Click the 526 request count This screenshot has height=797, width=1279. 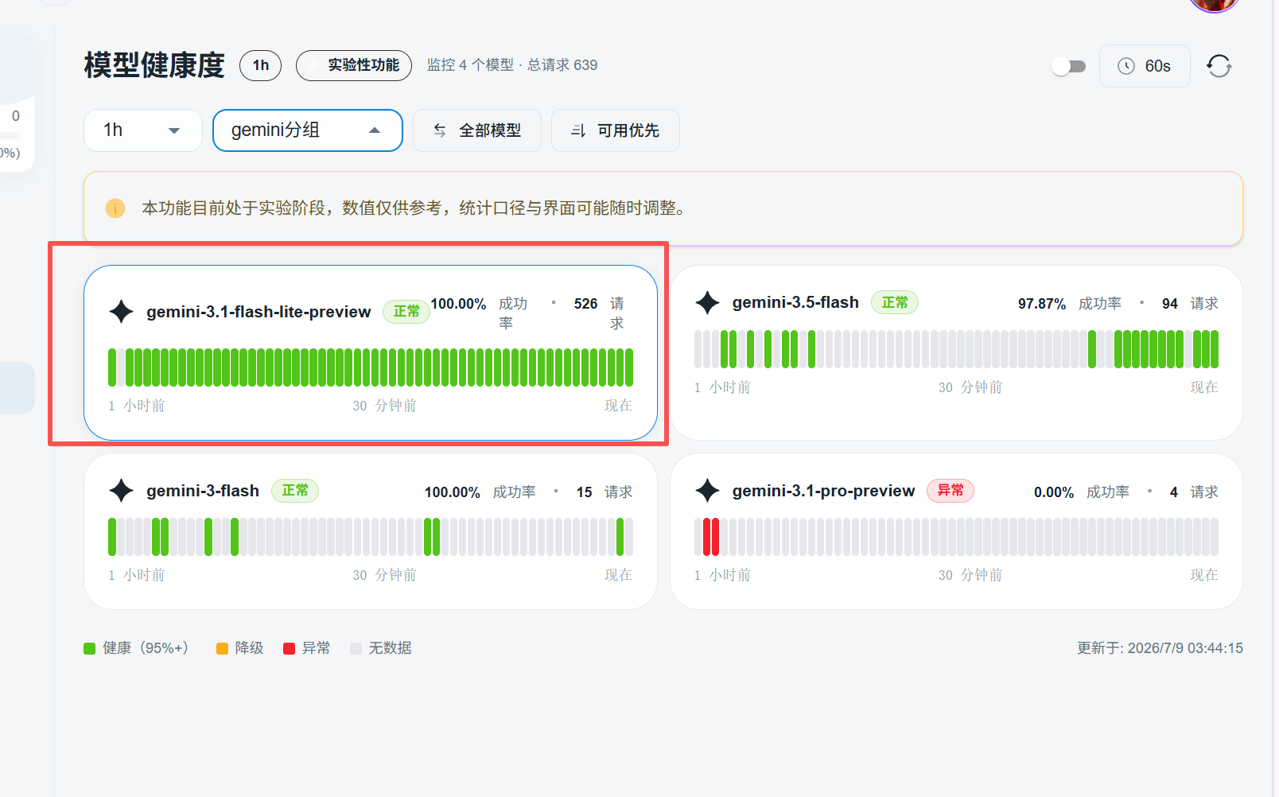585,304
